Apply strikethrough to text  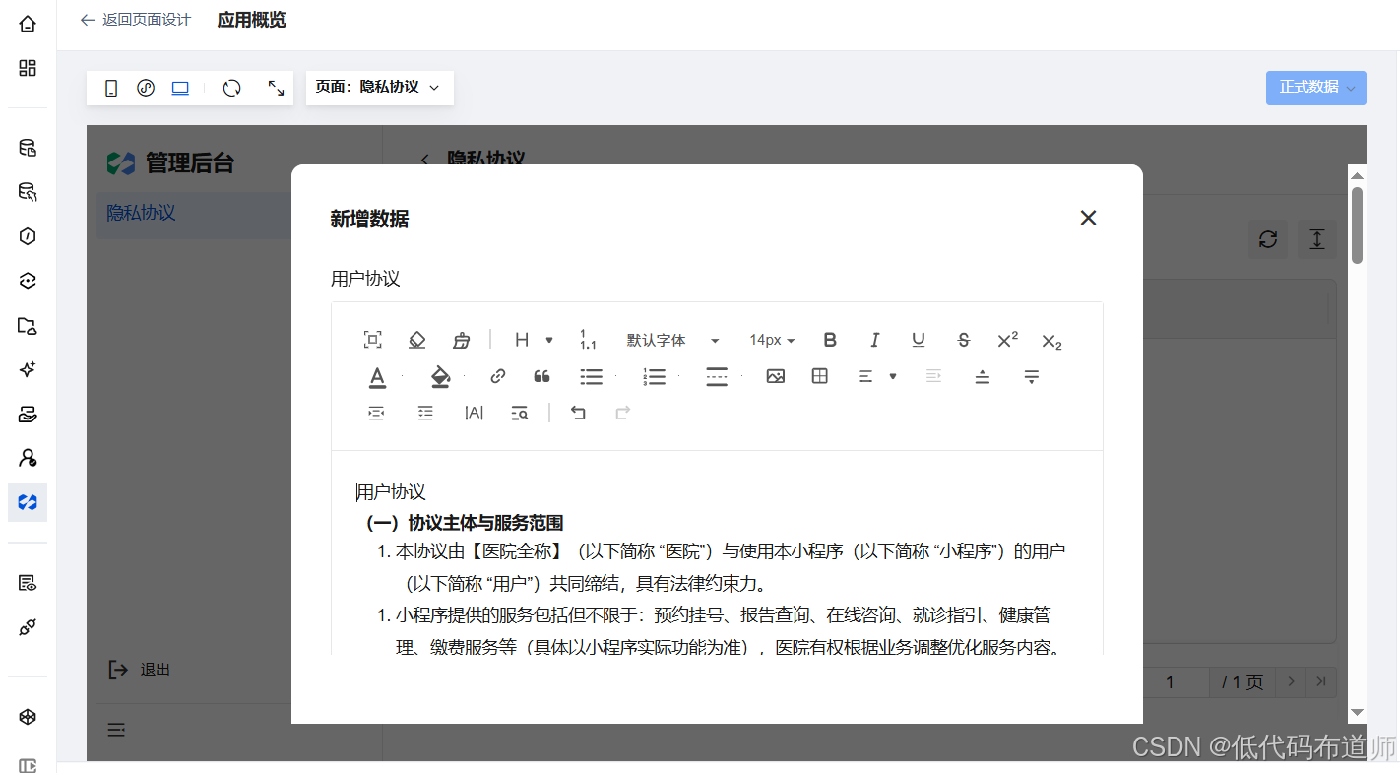(963, 340)
